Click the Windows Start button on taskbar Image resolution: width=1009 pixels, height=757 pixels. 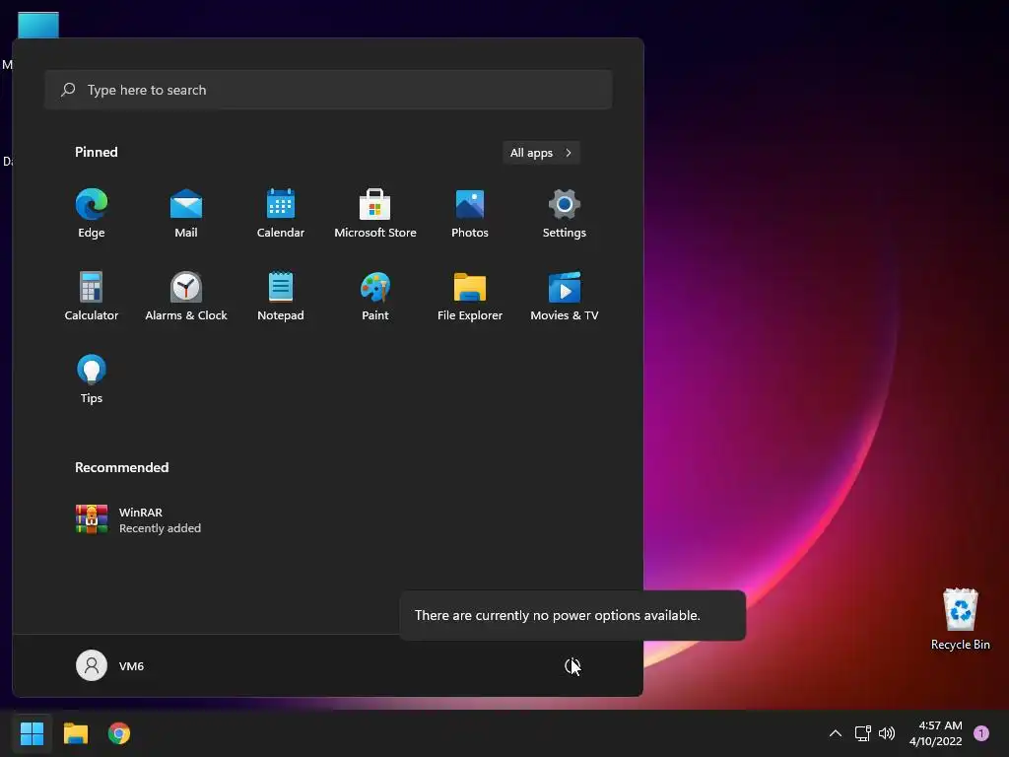click(x=32, y=733)
